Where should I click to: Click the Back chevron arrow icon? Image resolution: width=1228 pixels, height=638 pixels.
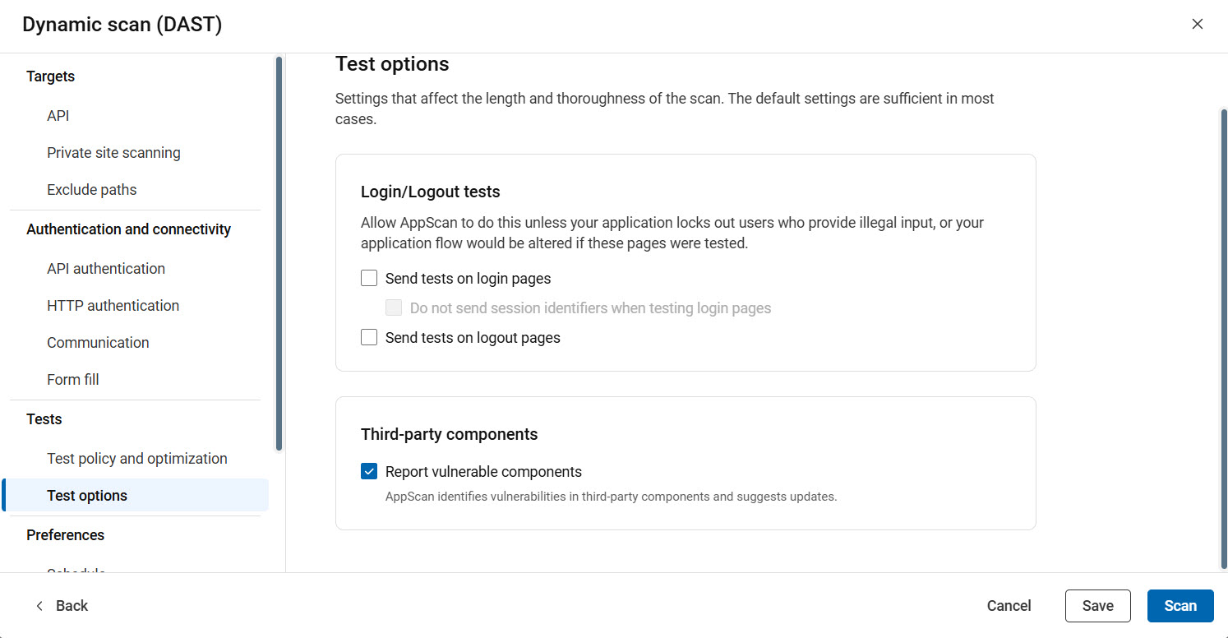(x=39, y=606)
